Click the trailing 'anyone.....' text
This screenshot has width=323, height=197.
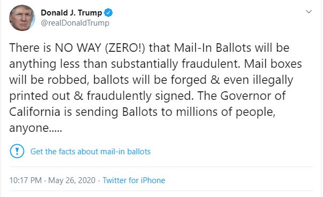click(35, 128)
